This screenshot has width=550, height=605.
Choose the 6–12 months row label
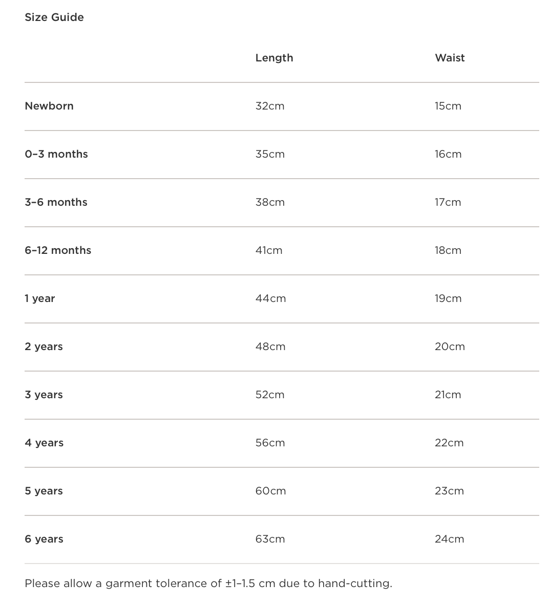tap(58, 250)
